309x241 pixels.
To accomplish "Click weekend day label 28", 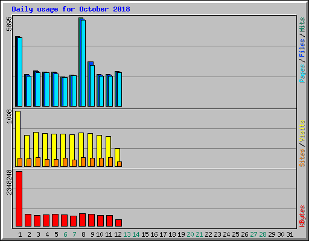I will coord(263,234).
